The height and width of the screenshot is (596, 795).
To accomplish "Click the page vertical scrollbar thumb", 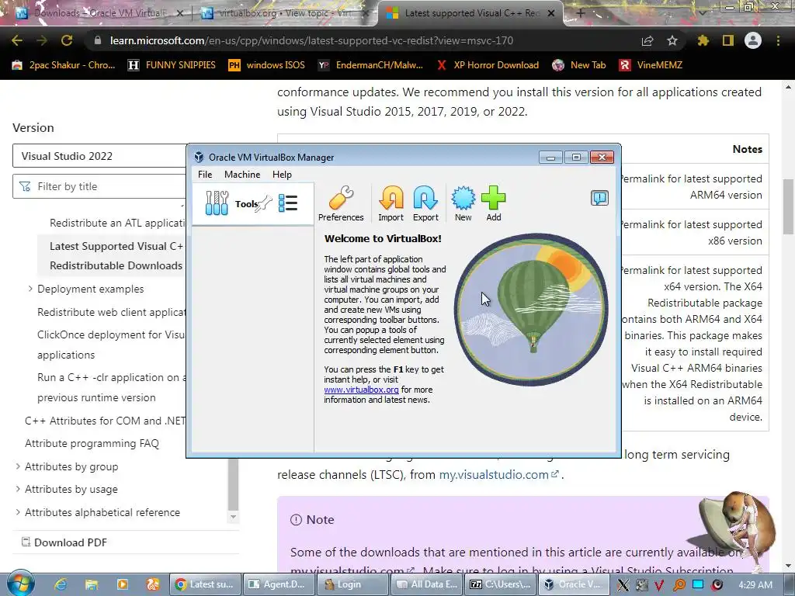I will pos(789,206).
